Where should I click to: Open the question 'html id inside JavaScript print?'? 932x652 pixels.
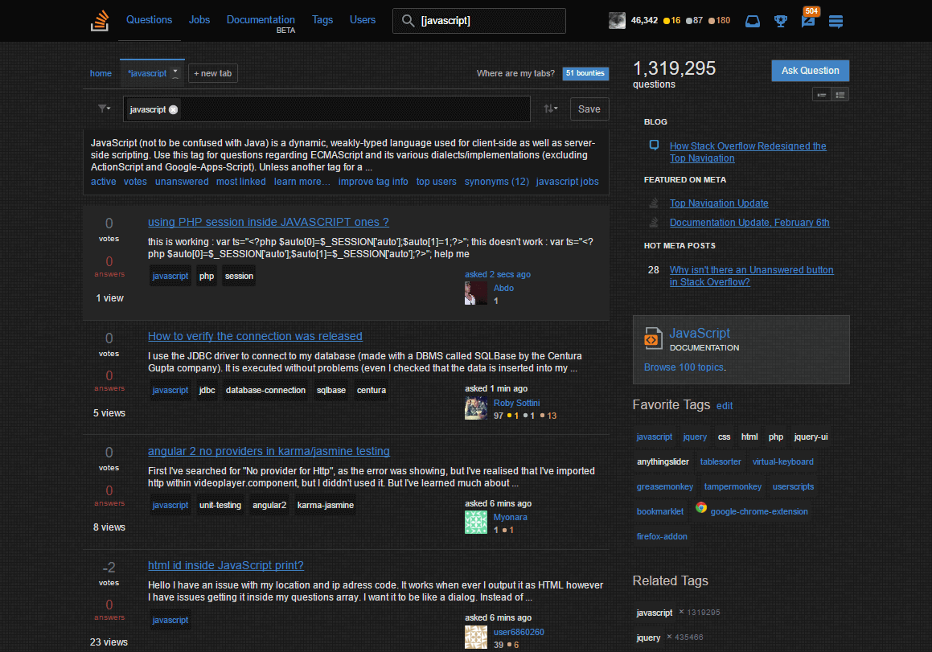[226, 565]
